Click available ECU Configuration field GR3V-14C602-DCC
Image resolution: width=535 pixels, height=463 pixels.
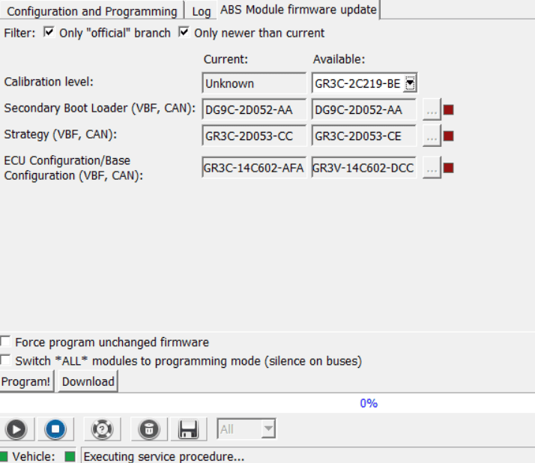pyautogui.click(x=363, y=168)
